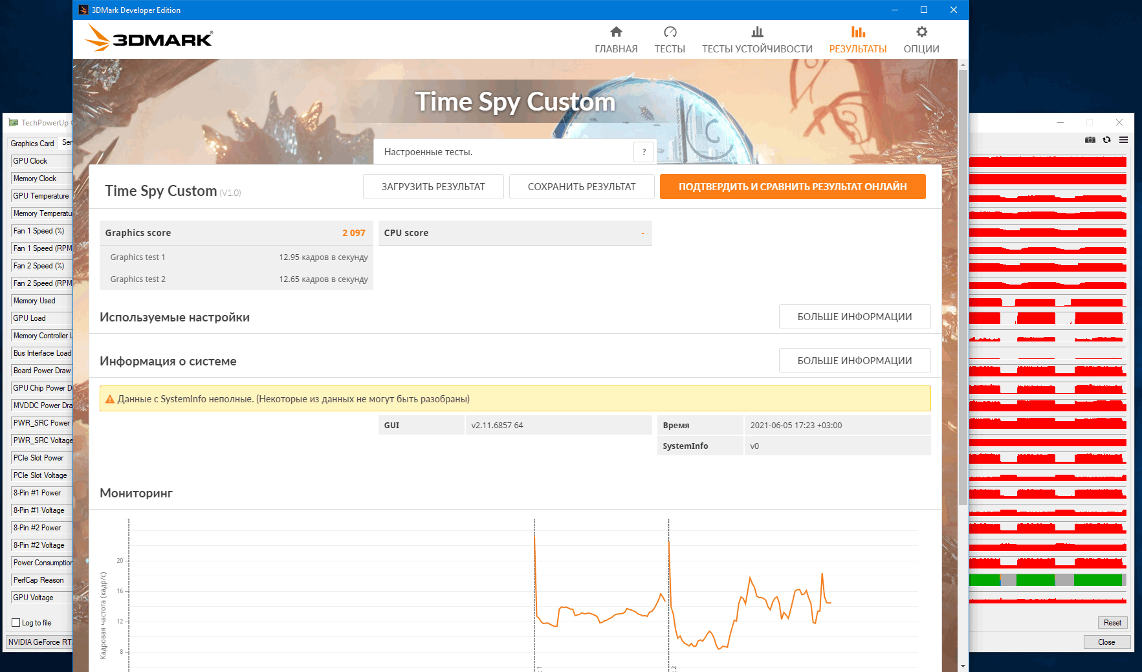Select the Memory Used sensor row
The image size is (1142, 672).
point(41,301)
